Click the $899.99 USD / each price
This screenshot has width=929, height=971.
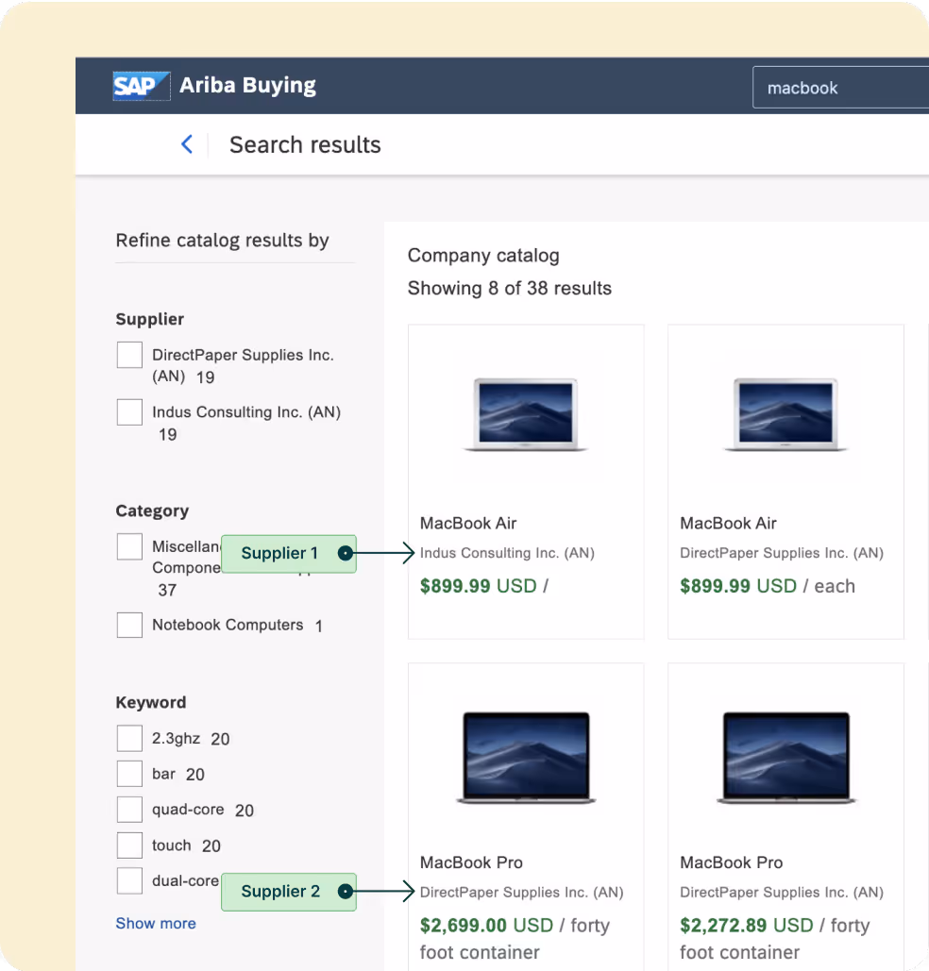pyautogui.click(x=768, y=586)
